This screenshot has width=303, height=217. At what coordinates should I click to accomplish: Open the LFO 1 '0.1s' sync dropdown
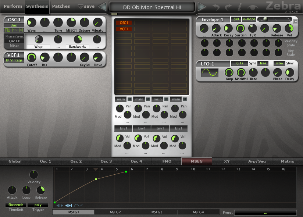tap(240, 63)
